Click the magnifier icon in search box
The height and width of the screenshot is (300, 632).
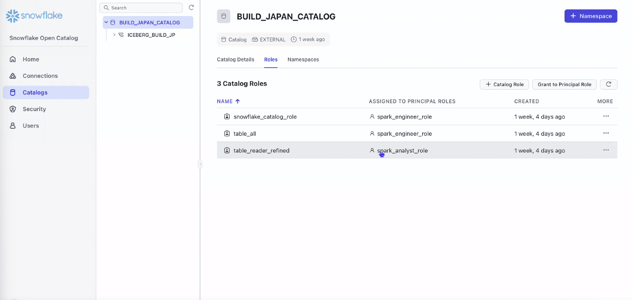tap(106, 8)
